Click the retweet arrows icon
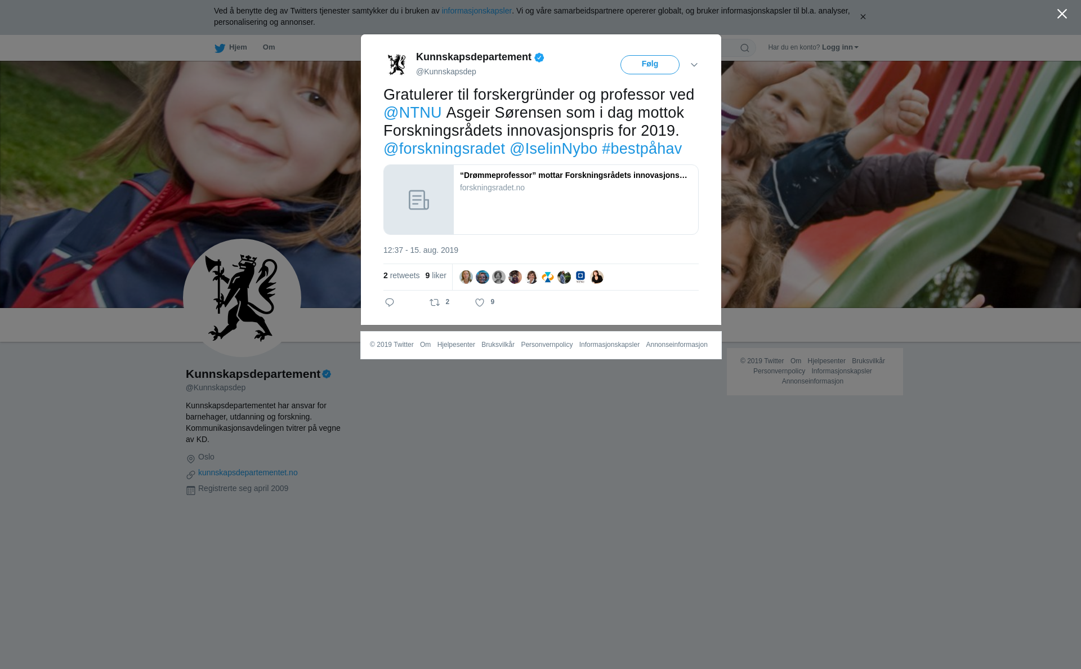The image size is (1081, 669). point(435,303)
